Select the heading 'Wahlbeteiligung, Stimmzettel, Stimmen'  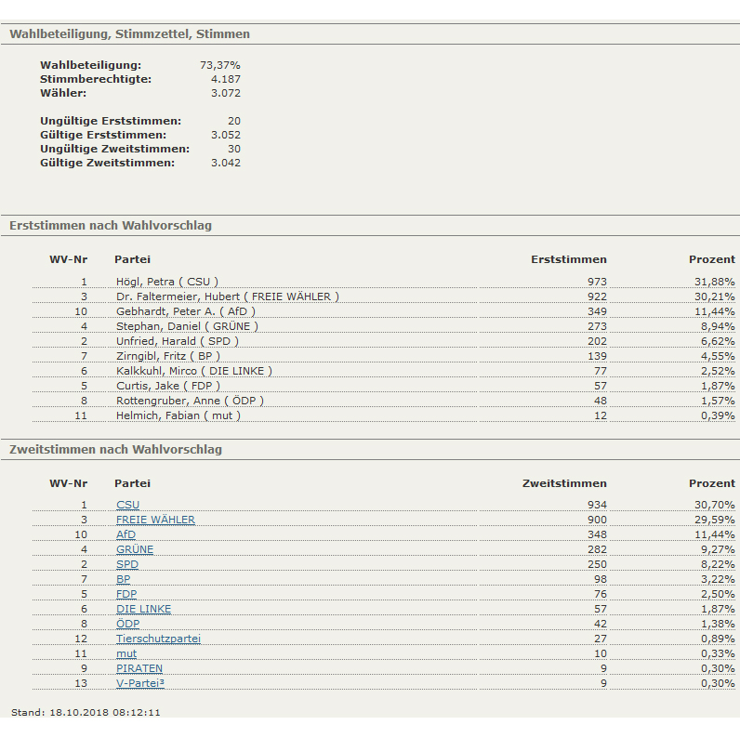[x=130, y=34]
